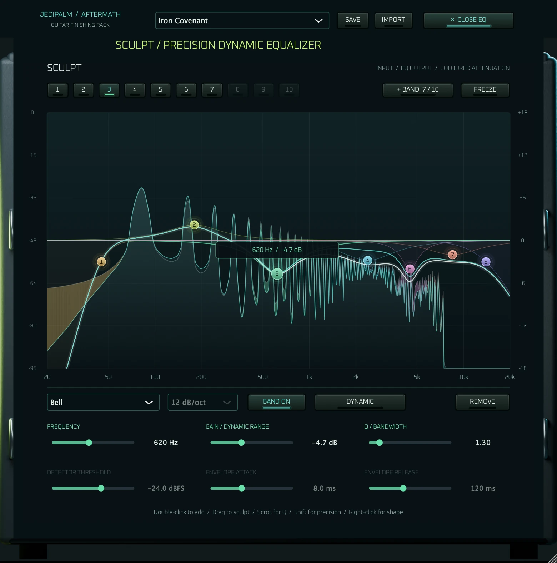Toggle the FREEZE analyzer button
This screenshot has width=557, height=563.
click(x=485, y=90)
